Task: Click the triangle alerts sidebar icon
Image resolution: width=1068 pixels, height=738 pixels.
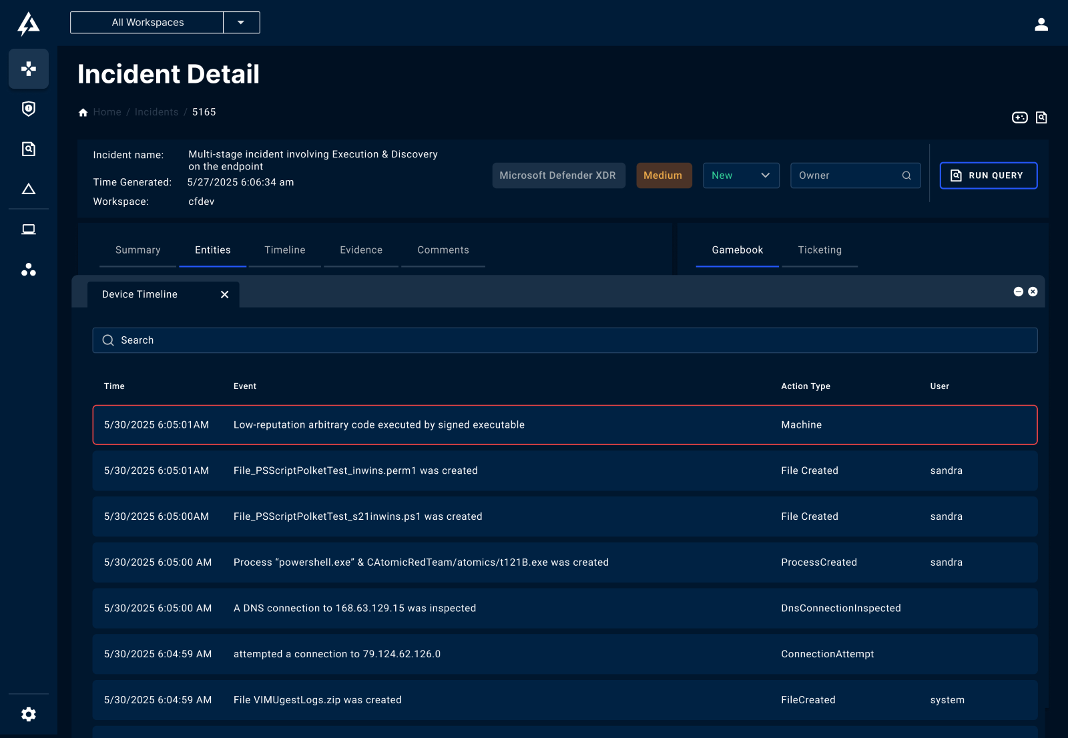Action: pyautogui.click(x=28, y=189)
